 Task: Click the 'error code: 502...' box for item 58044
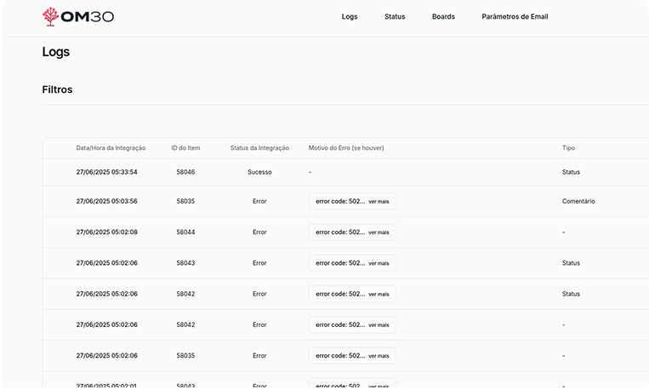[x=339, y=232]
